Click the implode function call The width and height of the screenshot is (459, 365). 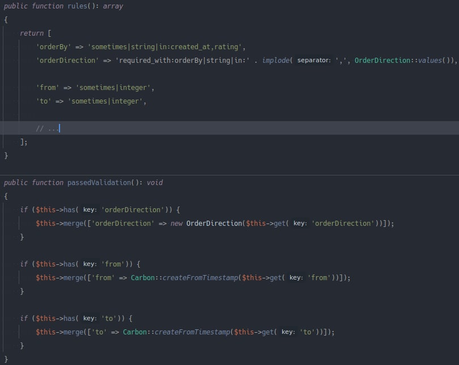point(275,61)
